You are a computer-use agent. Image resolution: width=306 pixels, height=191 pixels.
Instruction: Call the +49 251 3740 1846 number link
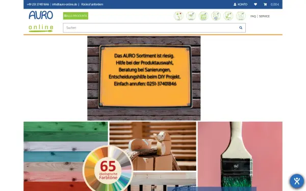[38, 4]
